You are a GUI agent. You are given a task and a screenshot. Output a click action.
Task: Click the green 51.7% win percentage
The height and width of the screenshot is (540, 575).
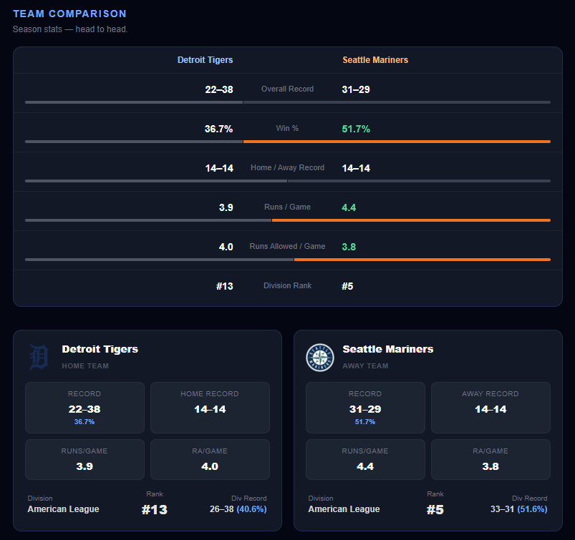(x=356, y=129)
